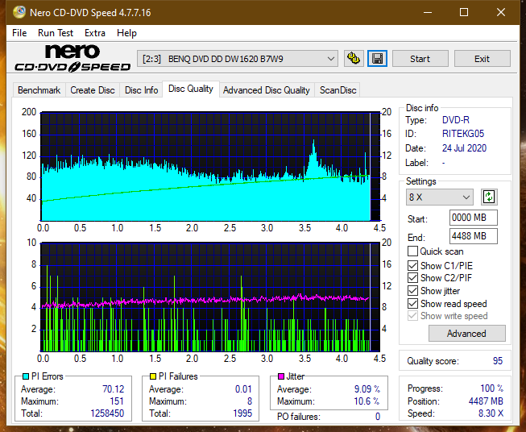Switch to the Disc Info tab
The image size is (526, 432).
point(141,90)
